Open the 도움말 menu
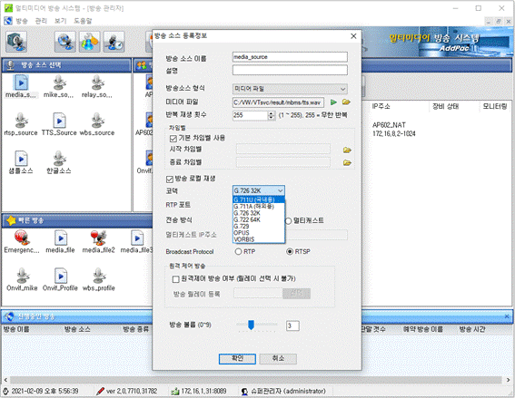The image size is (515, 398). 83,21
